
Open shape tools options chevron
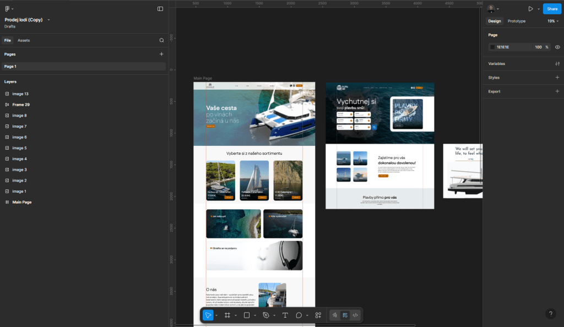click(x=254, y=315)
